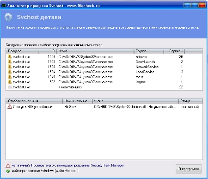
Task: Sort by Сервисы column header
Action: pyautogui.click(x=174, y=51)
